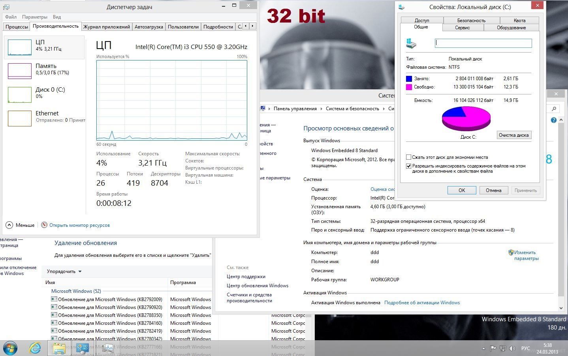The image size is (568, 356).
Task: Switch to Task Manager taskbar icon
Action: (x=107, y=348)
